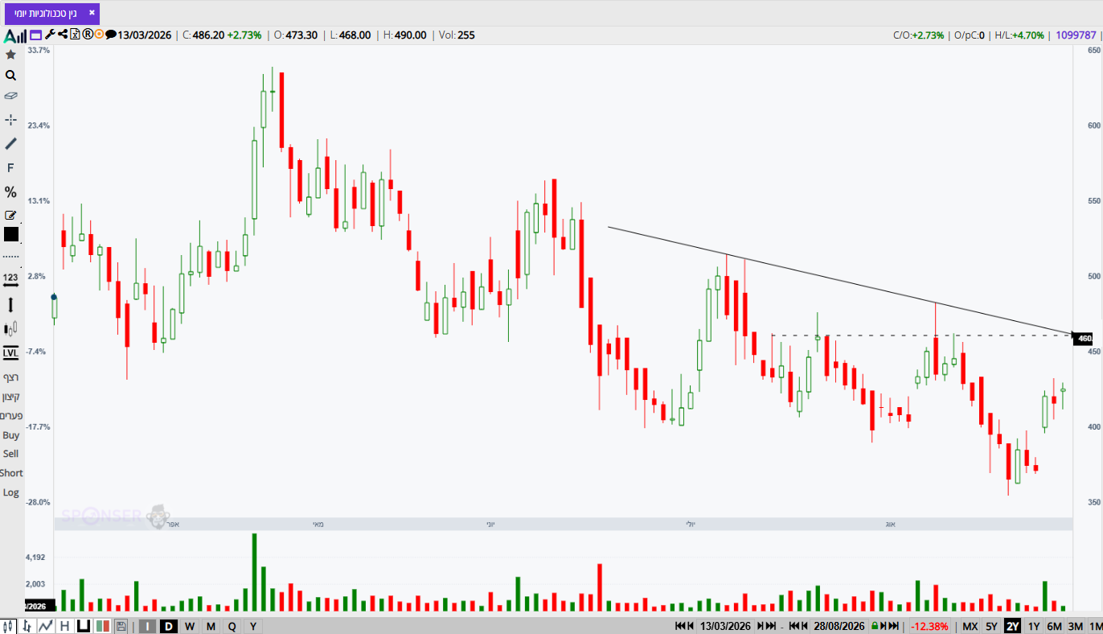Click the purple window icon in top toolbar
This screenshot has width=1103, height=634.
point(35,35)
